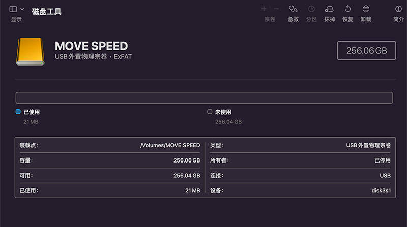Click the 恢复 restore icon
The height and width of the screenshot is (227, 407).
(347, 9)
